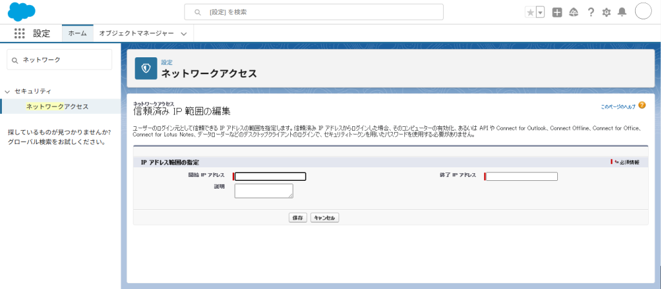The height and width of the screenshot is (289, 661).
Task: Expand the オブジェクトマネージャー tab dropdown chevron
Action: coord(184,33)
